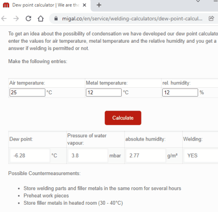Click the Air temperature input field
Viewport: 218px width, 212px height.
[27, 92]
